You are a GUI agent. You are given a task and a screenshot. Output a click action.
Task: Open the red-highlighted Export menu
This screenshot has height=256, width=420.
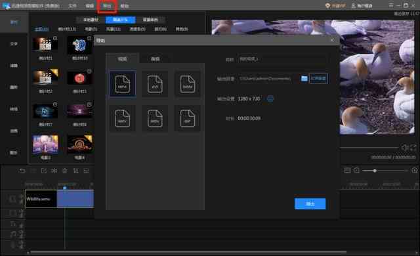click(x=107, y=6)
